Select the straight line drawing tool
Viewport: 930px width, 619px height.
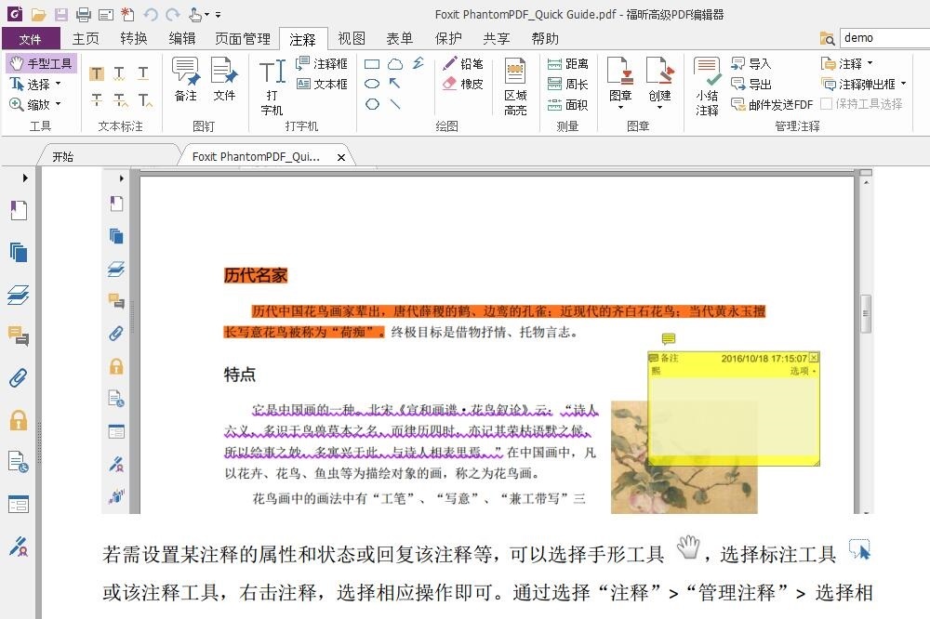[395, 104]
